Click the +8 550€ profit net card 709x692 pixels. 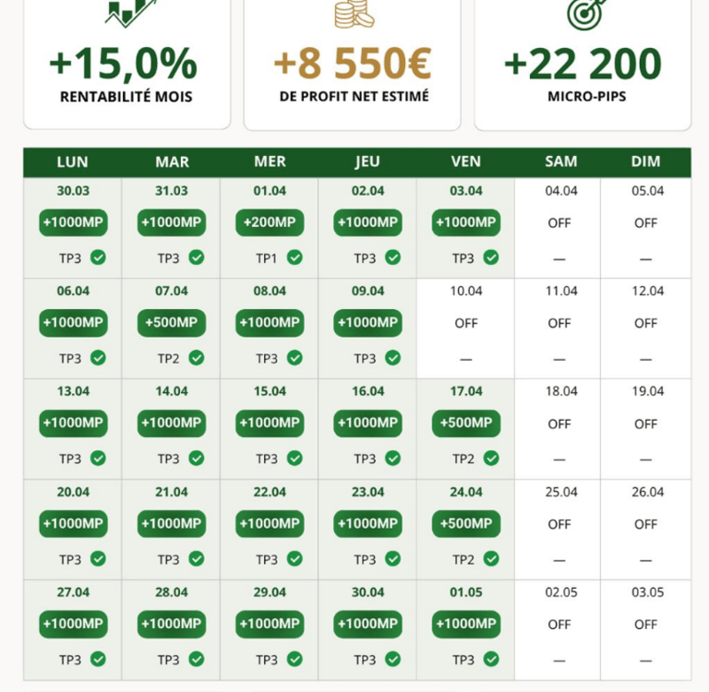coord(353,64)
